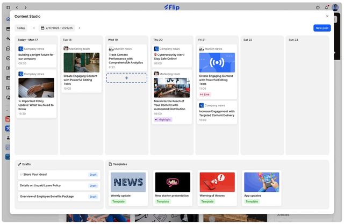344x224 pixels.
Task: Click the home icon in left sidebar
Action: point(8,19)
